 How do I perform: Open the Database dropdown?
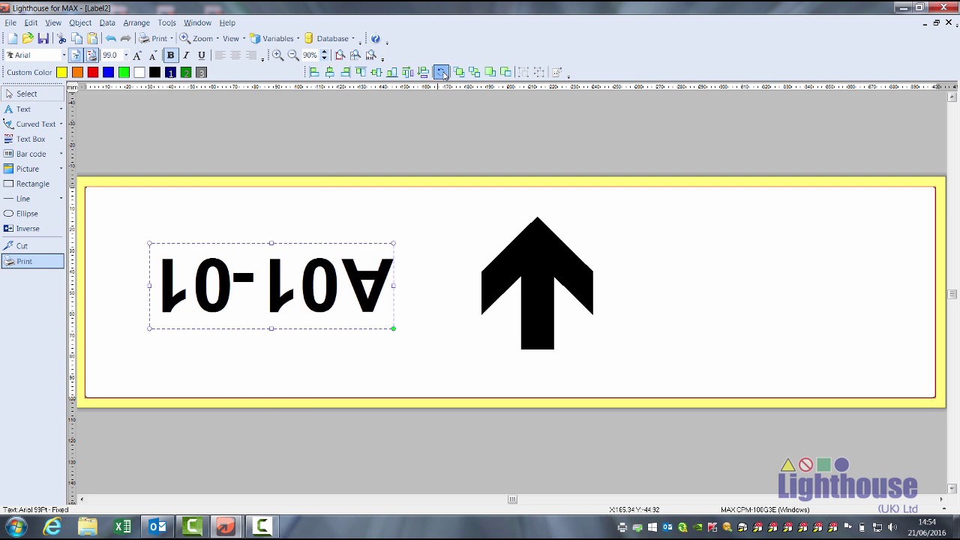point(352,38)
